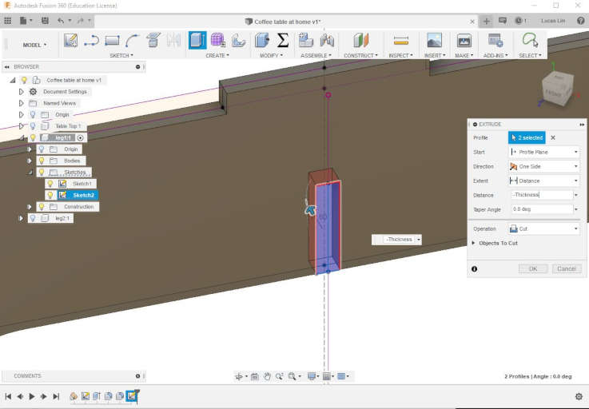Open the ADD-INS menu
589x409 pixels.
(495, 56)
